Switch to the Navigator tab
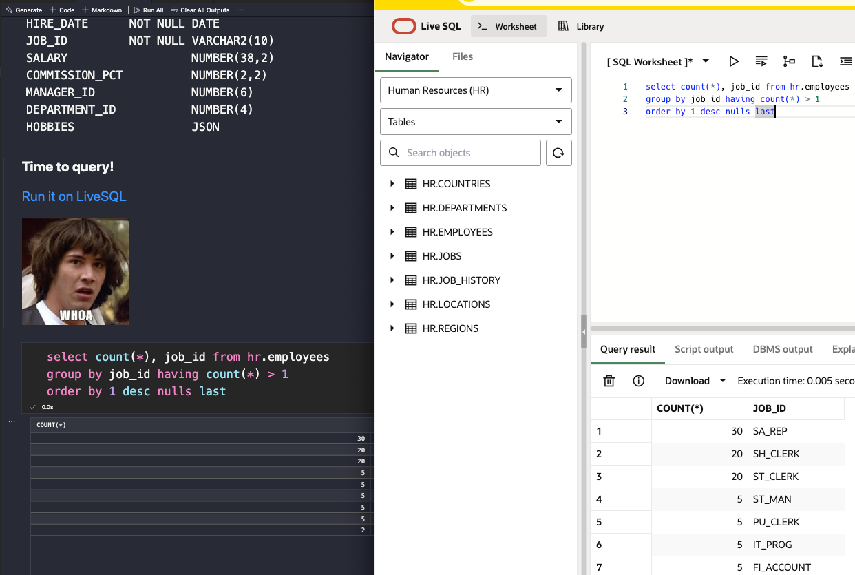 click(407, 56)
